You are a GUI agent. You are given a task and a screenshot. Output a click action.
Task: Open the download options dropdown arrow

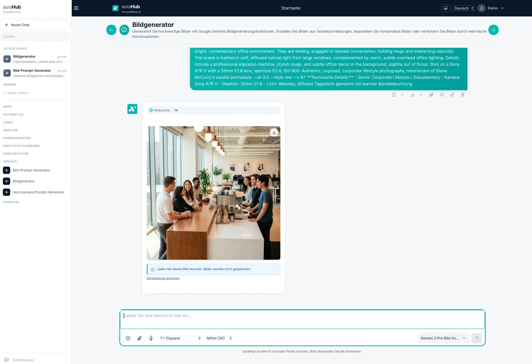421,95
